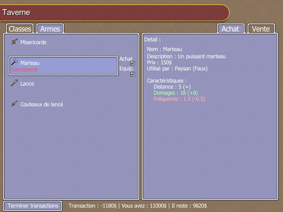
Task: Choose Couteaux de lancé from list
Action: [x=42, y=104]
